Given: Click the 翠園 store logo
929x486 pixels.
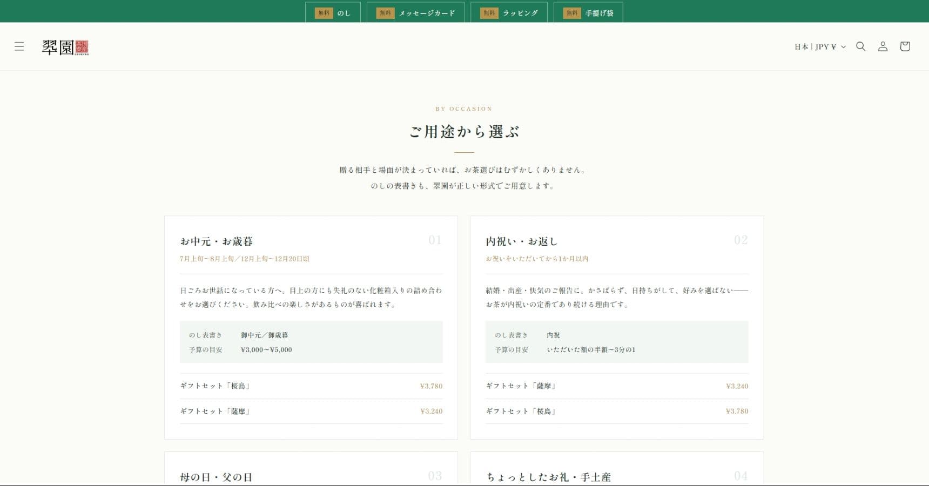Looking at the screenshot, I should [x=65, y=48].
